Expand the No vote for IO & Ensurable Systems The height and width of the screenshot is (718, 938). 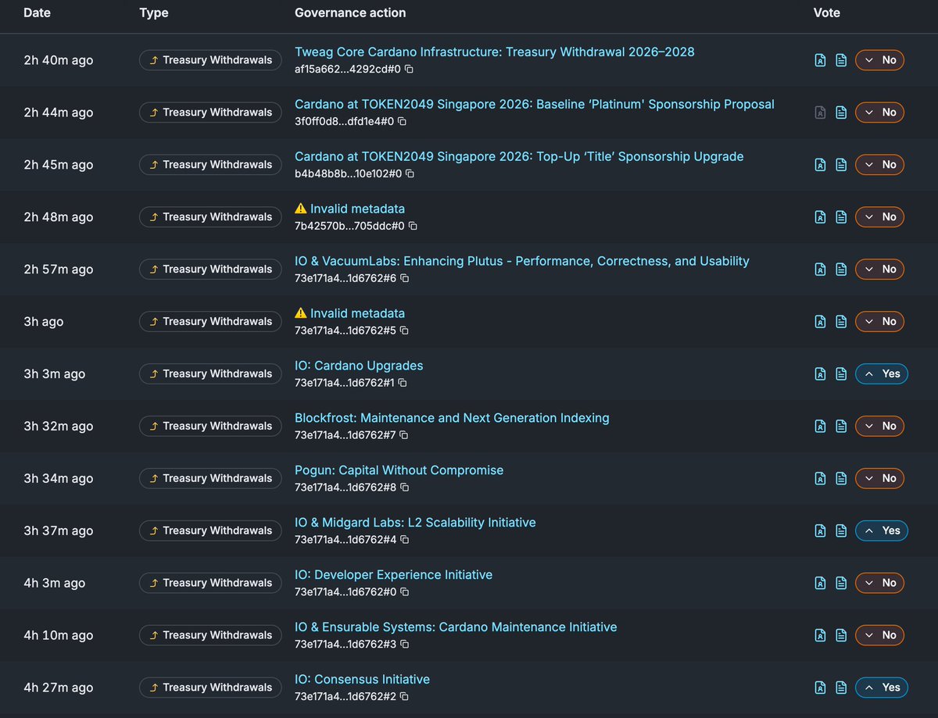pyautogui.click(x=879, y=636)
